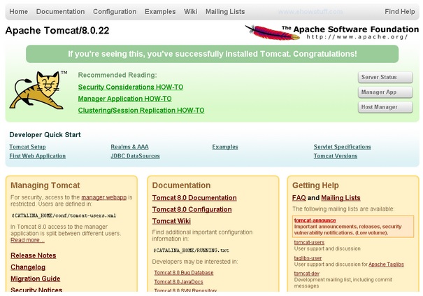Click the Managing Tomcat heading
Screen dimensions: 423x296
[x=45, y=185]
